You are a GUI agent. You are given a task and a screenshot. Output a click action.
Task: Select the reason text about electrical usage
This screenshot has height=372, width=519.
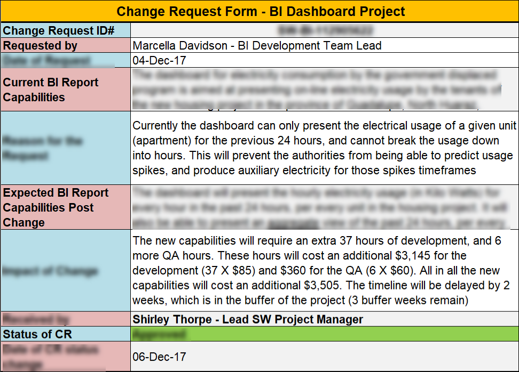point(324,148)
